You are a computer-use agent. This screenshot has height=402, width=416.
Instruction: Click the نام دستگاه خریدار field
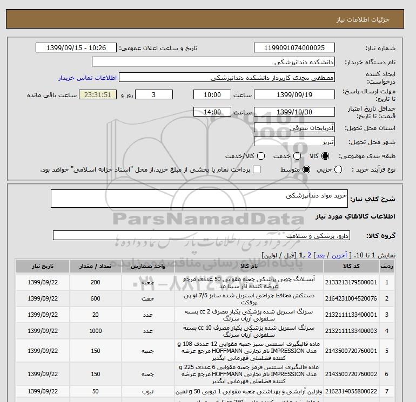click(213, 62)
